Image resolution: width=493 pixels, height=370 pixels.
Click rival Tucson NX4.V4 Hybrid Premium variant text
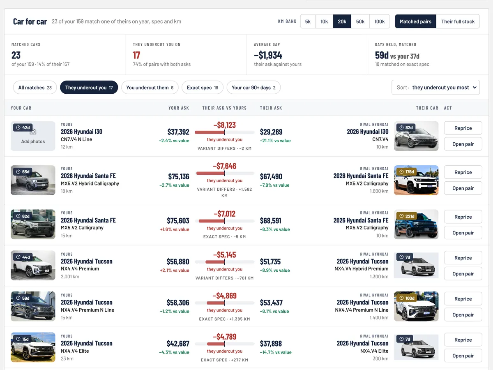pos(362,269)
